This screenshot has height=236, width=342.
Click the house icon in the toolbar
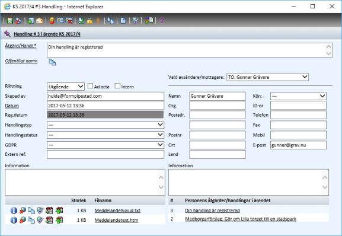tap(39, 21)
